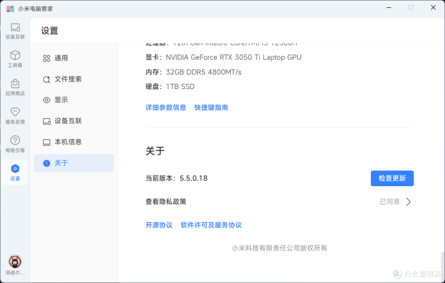Open 开源协议 link

pyautogui.click(x=159, y=225)
